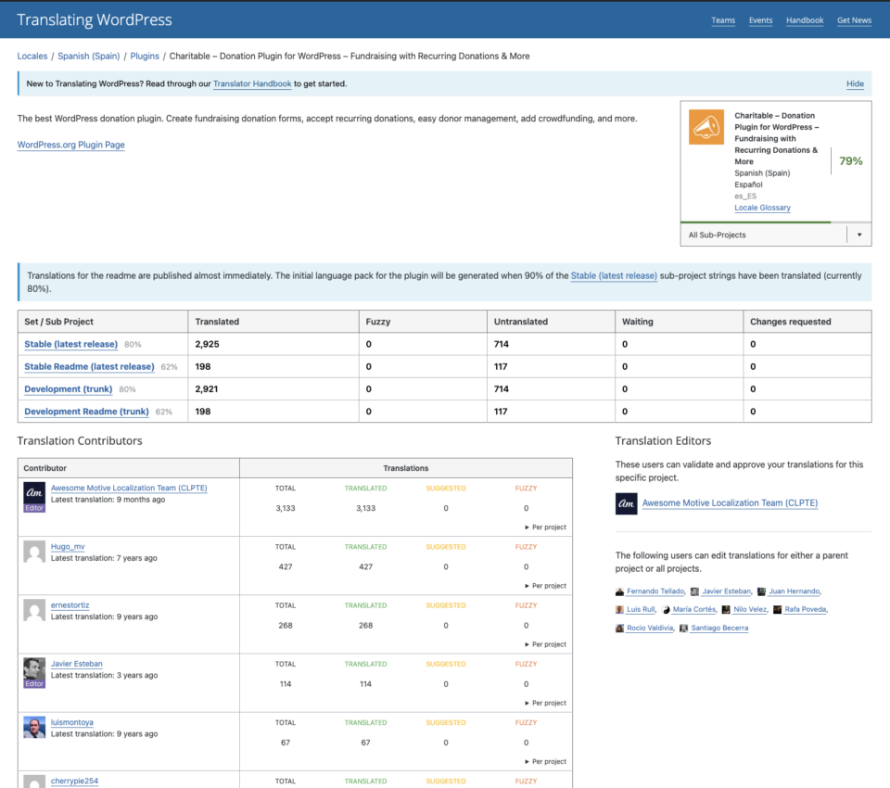Image resolution: width=890 pixels, height=788 pixels.
Task: Open Awesome Motive link under Translation Editors
Action: [x=730, y=503]
